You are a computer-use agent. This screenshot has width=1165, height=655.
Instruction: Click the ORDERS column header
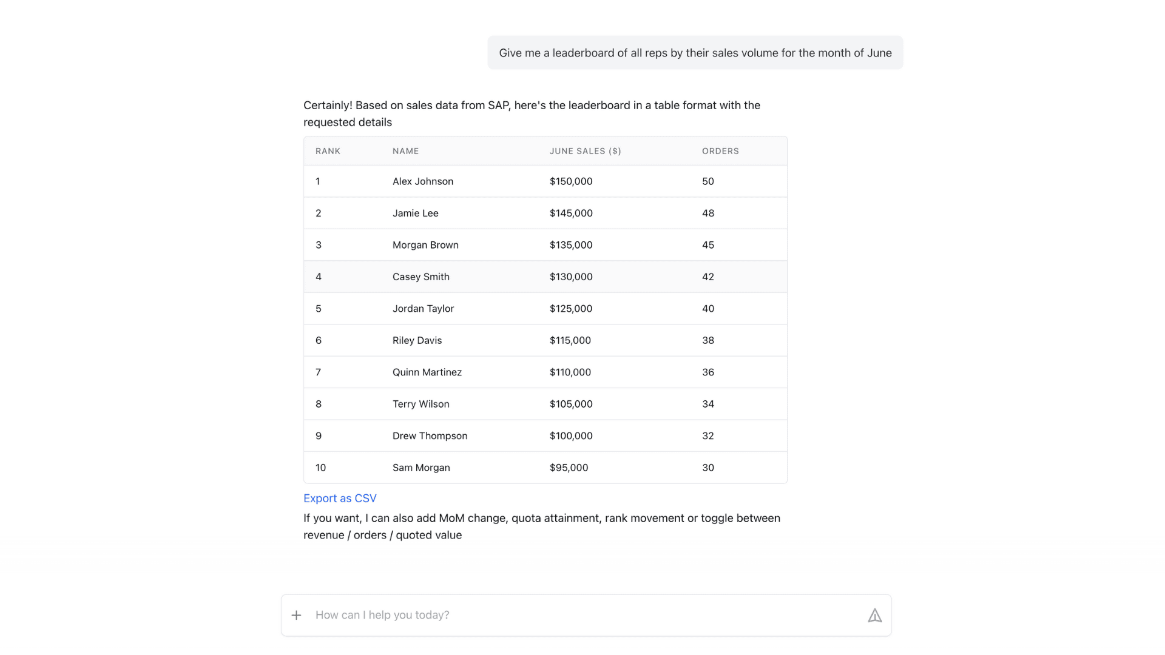tap(720, 151)
